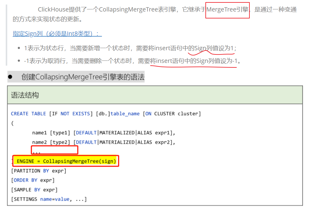Click the text 的方式来实现状态的更新
336x212 pixels.
click(x=47, y=19)
